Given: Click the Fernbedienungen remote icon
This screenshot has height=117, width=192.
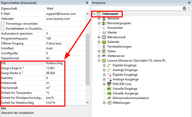Looking at the screenshot, I should point(104,47).
